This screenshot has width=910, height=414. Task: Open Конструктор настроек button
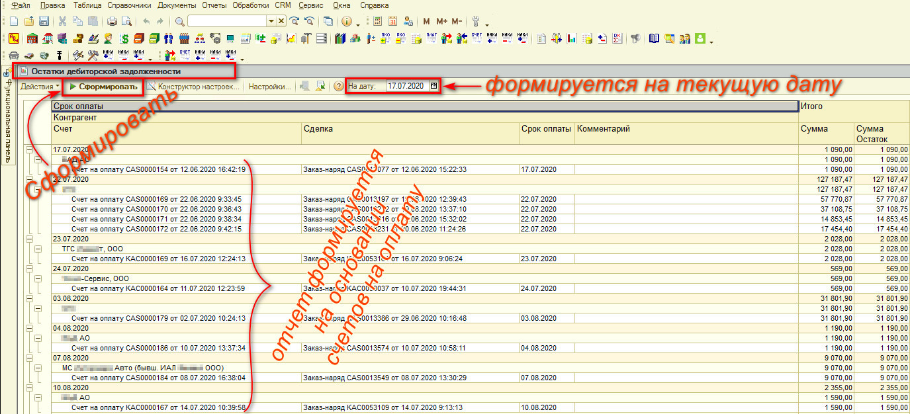193,86
